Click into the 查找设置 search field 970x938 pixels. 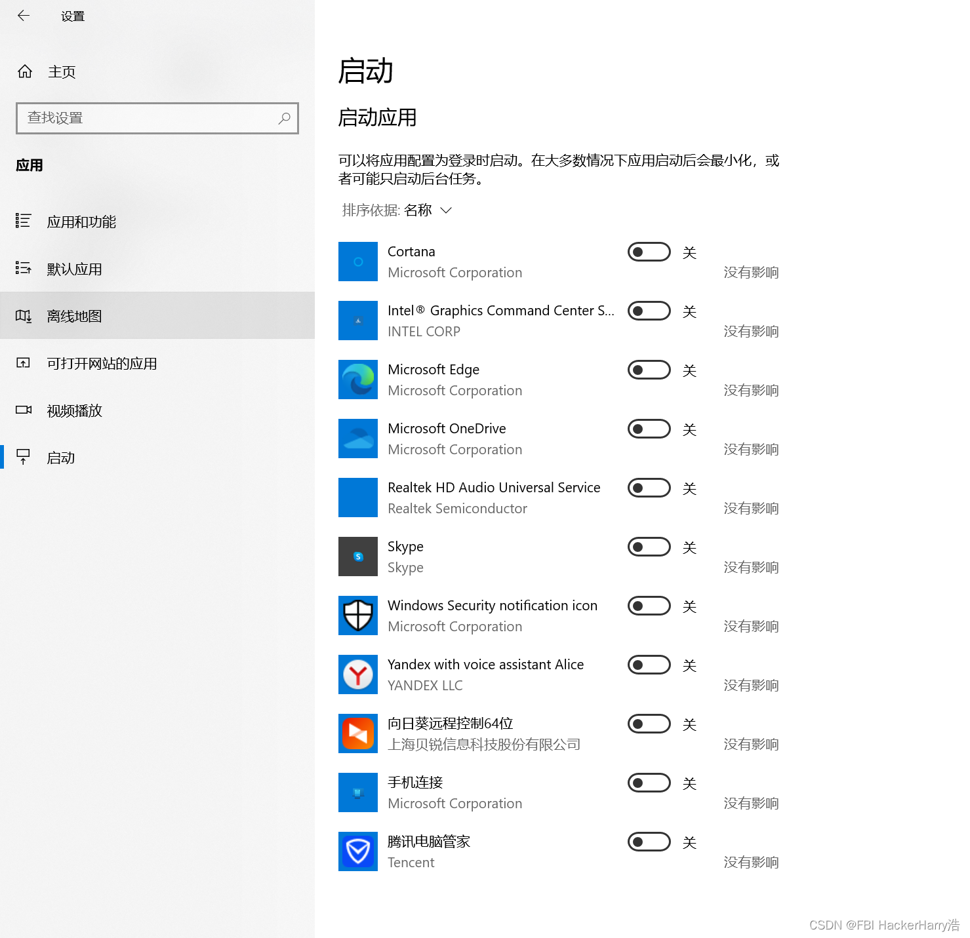coord(157,118)
